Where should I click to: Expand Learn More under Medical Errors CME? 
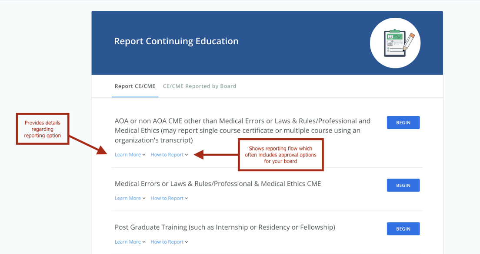click(130, 198)
